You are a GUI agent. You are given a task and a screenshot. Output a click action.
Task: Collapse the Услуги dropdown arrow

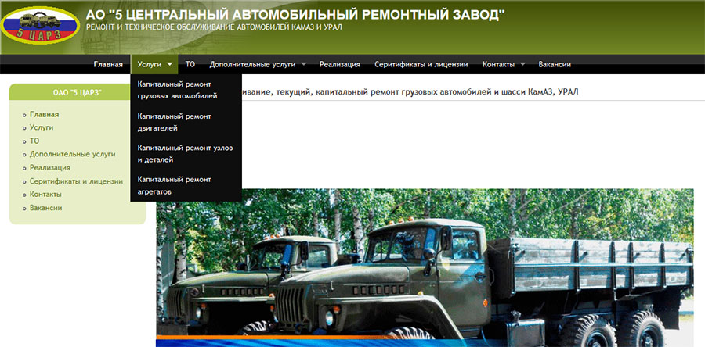[169, 64]
